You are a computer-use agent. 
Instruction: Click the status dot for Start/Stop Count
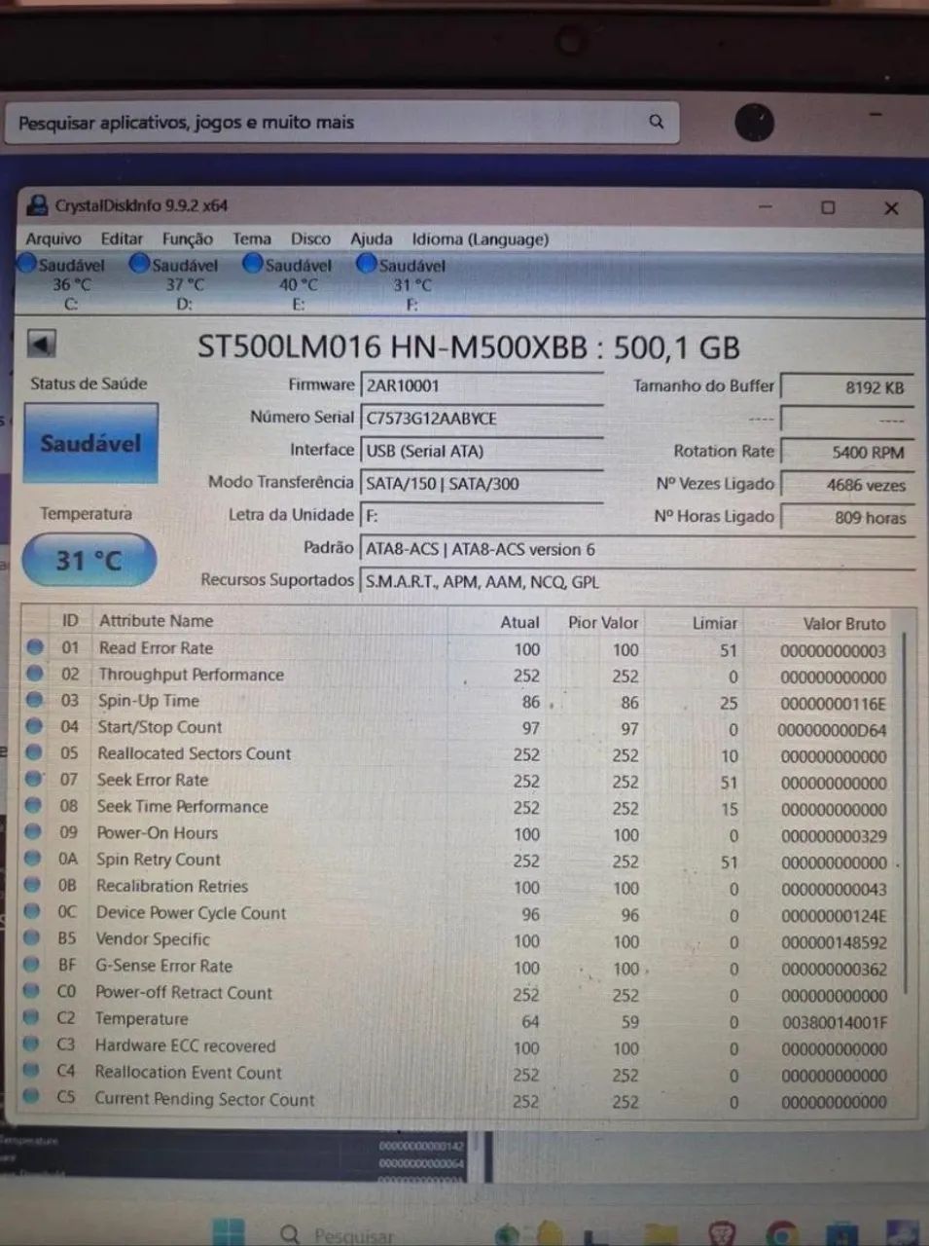point(35,725)
